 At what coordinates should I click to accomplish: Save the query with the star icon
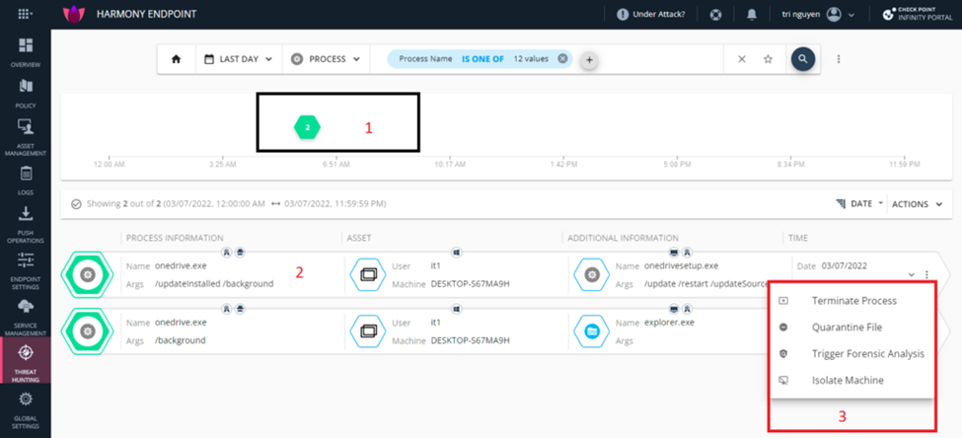coord(768,59)
